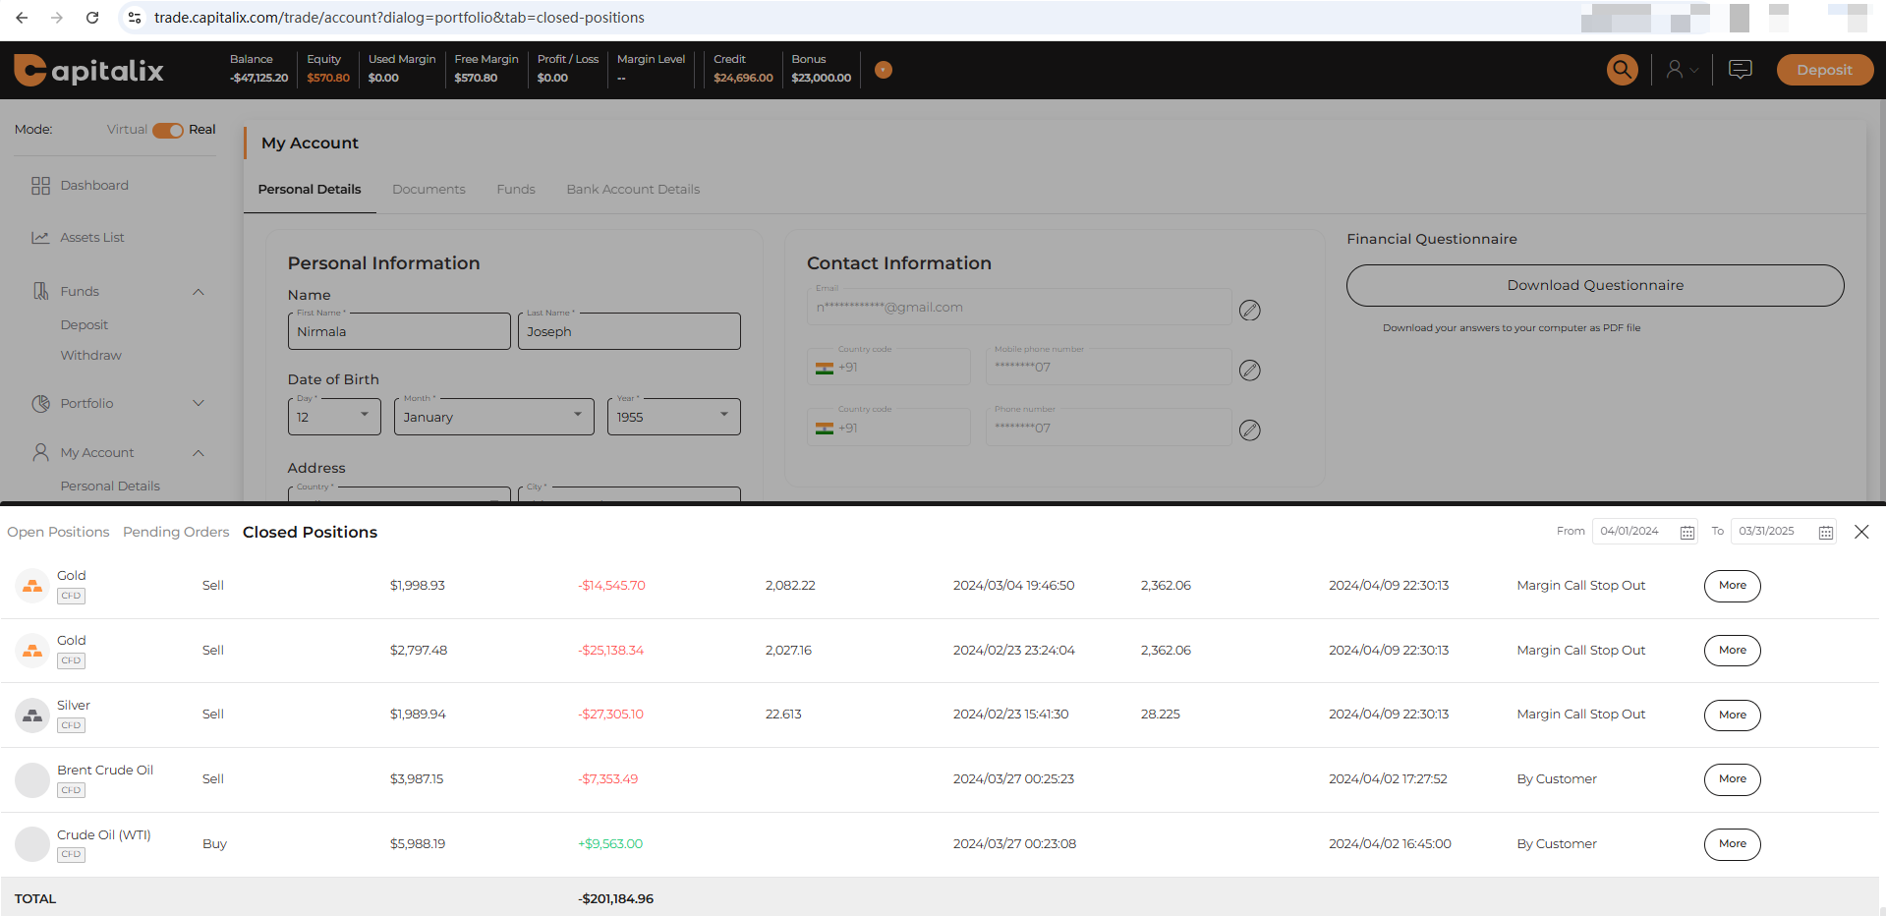Open the From date calendar icon
Image resolution: width=1886 pixels, height=916 pixels.
click(1686, 533)
